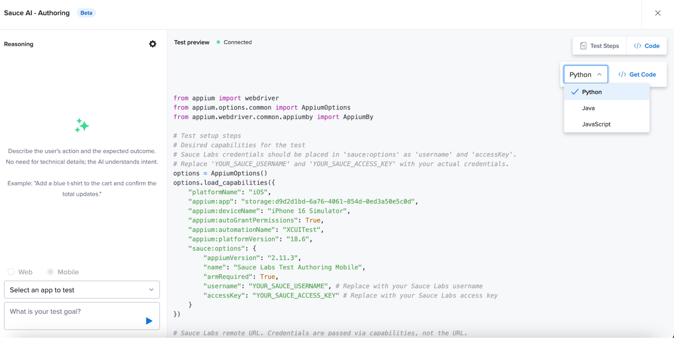Close the Sauce AI Authoring dialog
Screen dimensions: 674x338
(x=658, y=13)
